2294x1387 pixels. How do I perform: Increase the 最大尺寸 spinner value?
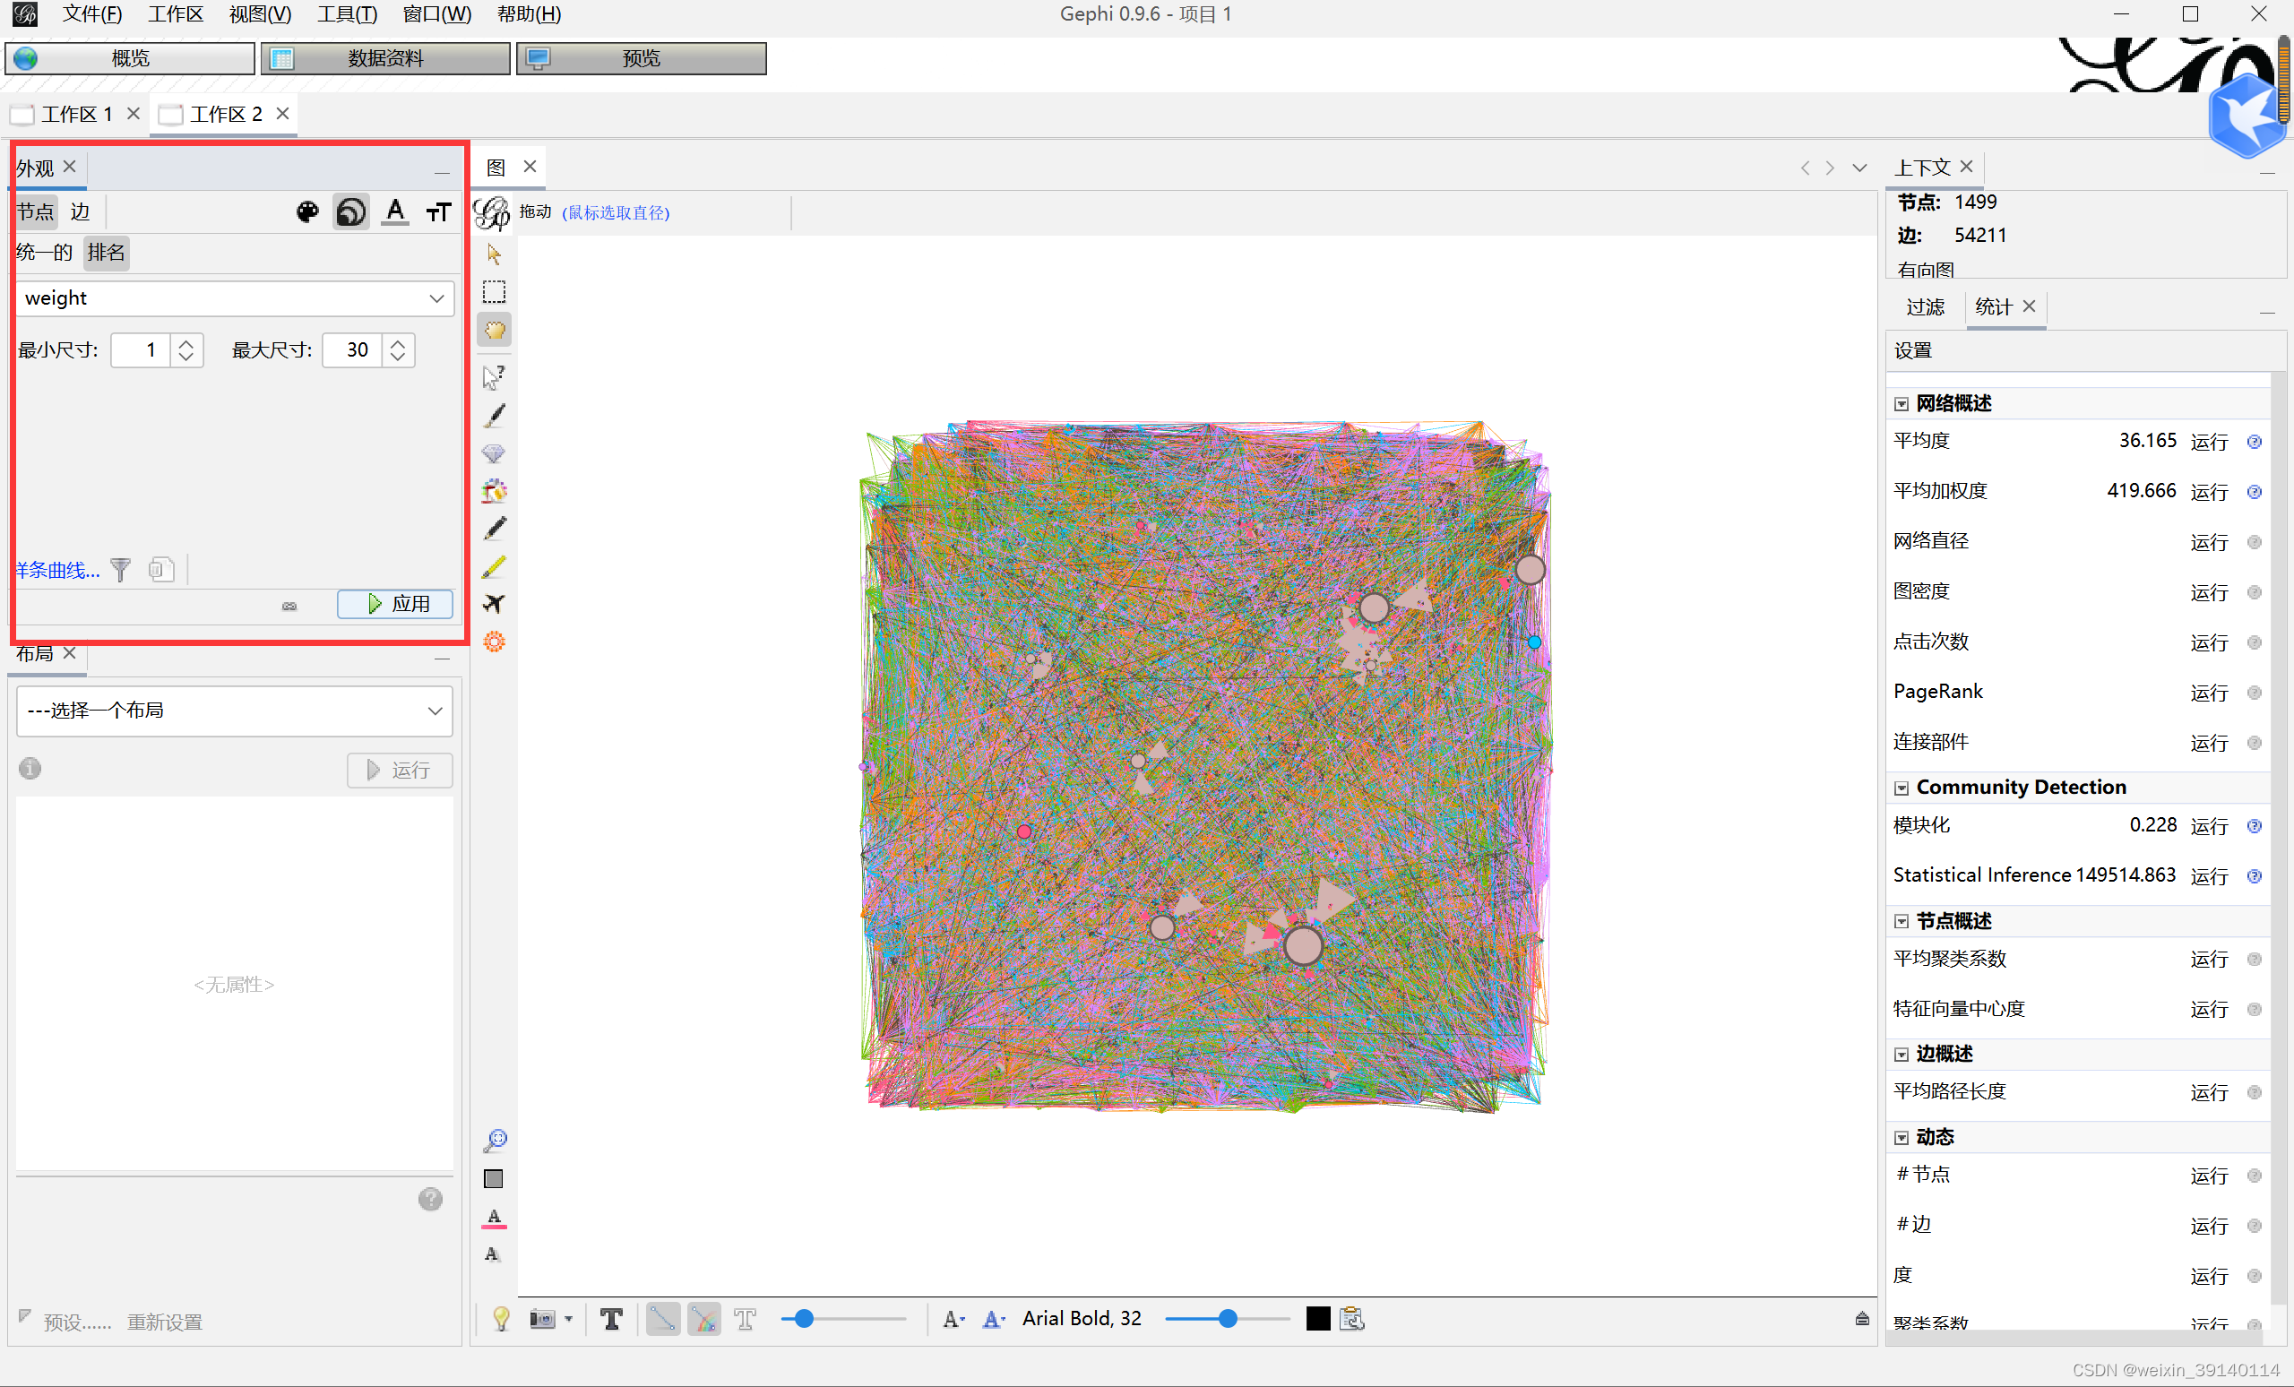coord(399,342)
